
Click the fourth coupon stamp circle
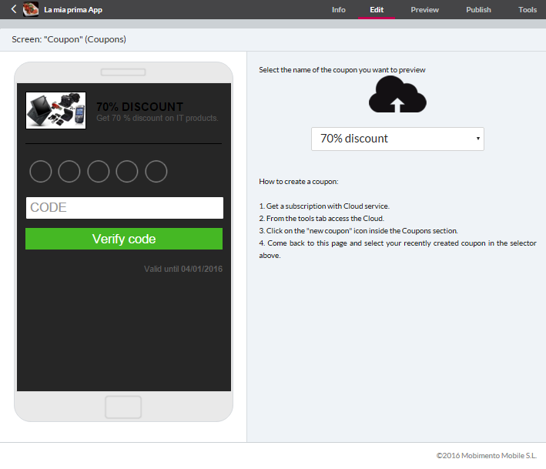[x=127, y=171]
